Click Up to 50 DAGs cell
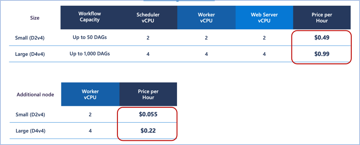The image size is (360, 145). [90, 37]
